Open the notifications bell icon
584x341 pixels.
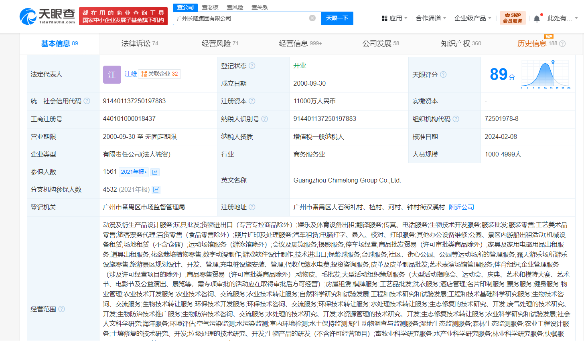[x=537, y=18]
